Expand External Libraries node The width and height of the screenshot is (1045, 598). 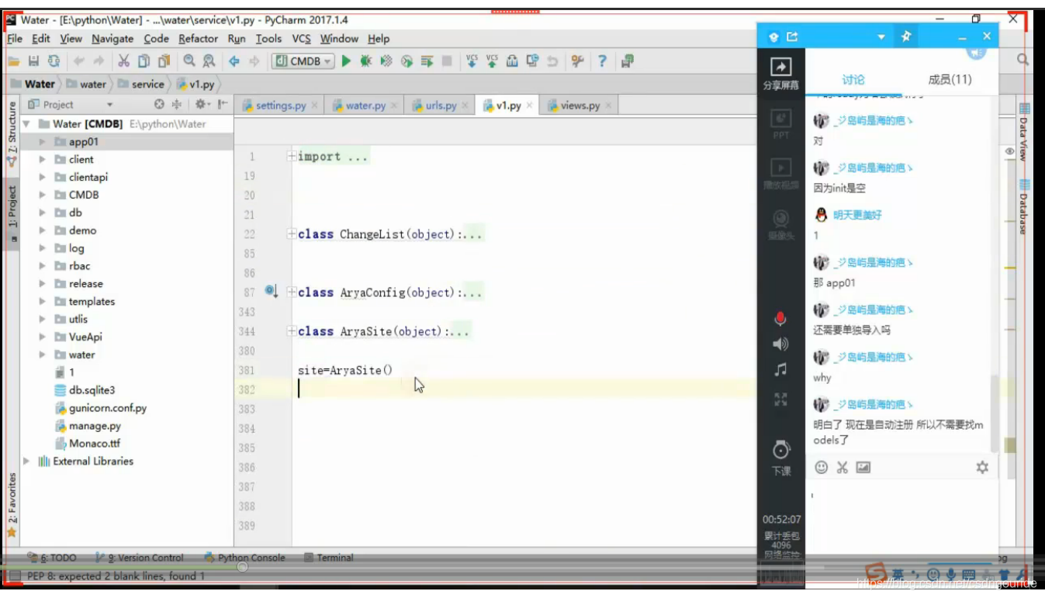coord(27,461)
